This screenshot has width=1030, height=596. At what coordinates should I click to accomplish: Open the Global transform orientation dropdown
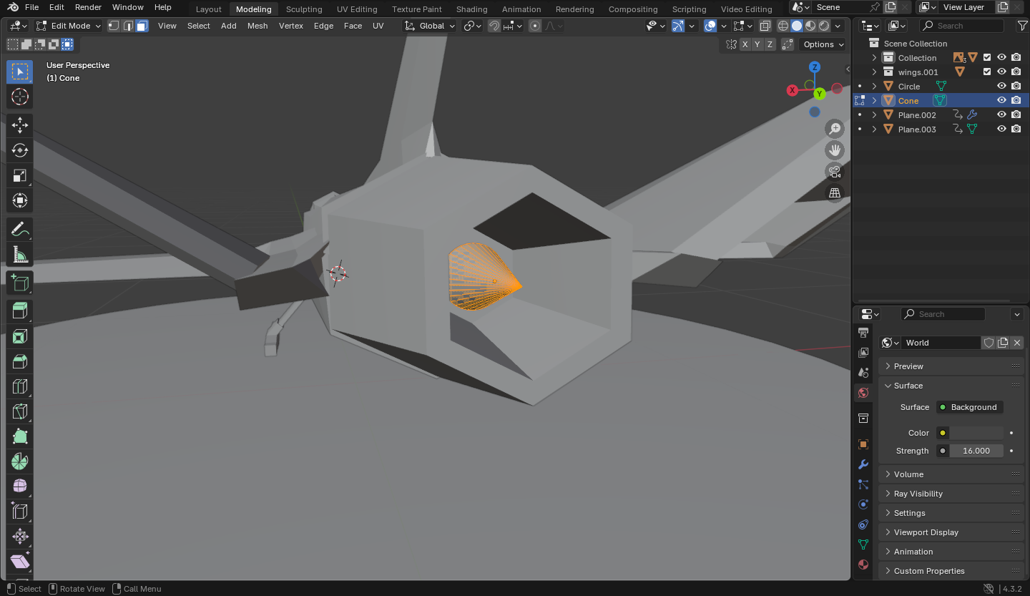(x=429, y=26)
